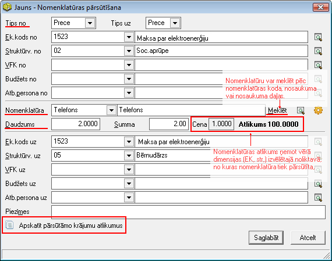Click into the Daudzums quantity field

coord(76,124)
